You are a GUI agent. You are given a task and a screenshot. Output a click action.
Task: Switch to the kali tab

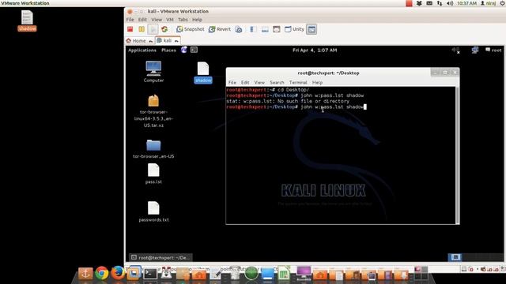(167, 40)
